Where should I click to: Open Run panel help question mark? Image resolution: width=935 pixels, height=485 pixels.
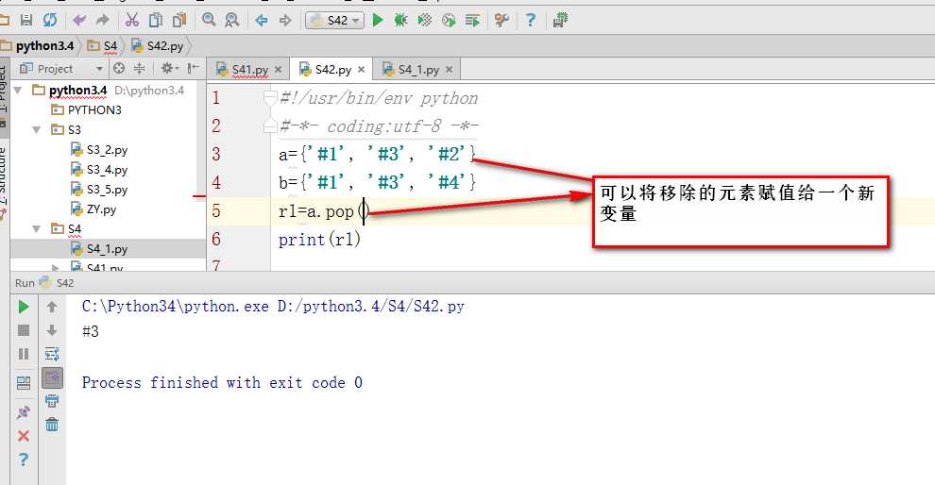point(24,460)
